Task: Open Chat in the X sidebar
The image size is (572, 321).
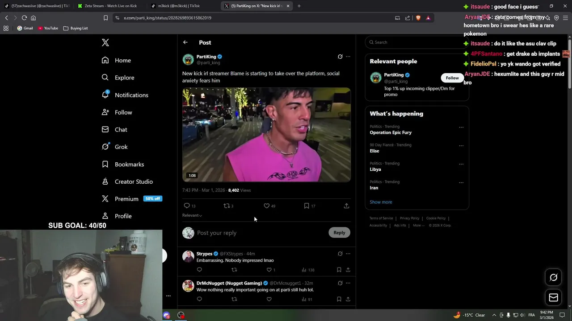Action: pyautogui.click(x=114, y=129)
